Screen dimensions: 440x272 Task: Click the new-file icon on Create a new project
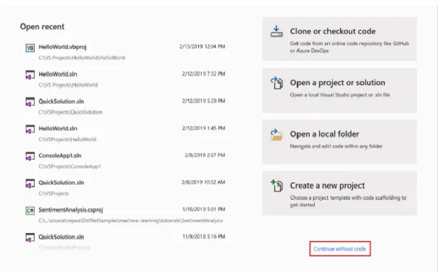[x=276, y=186]
